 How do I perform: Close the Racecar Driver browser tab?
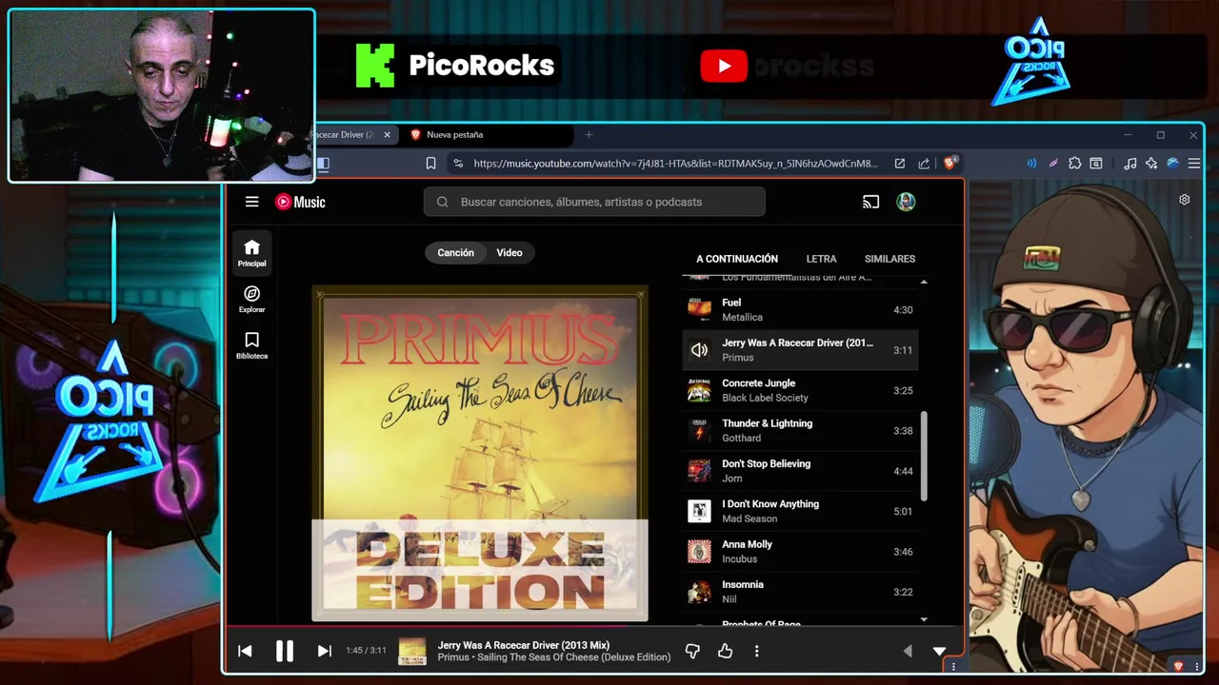pos(387,135)
